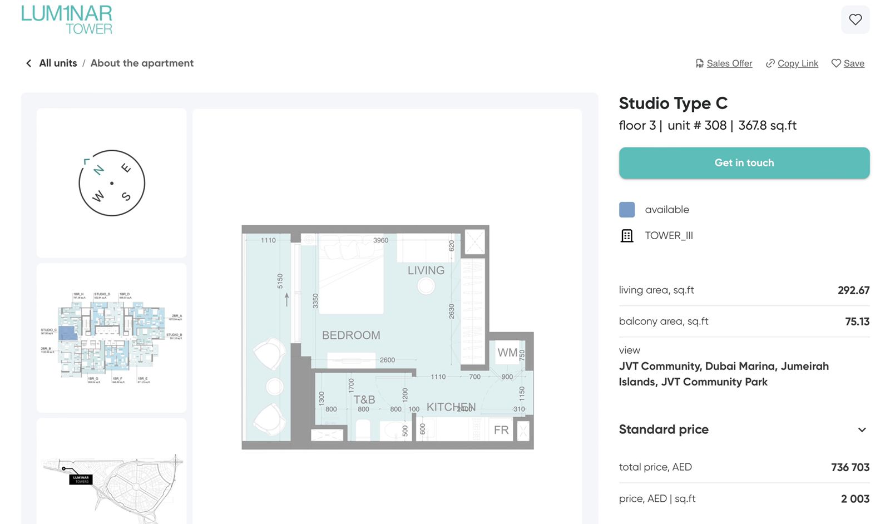The height and width of the screenshot is (524, 890).
Task: Click the About the apartment breadcrumb text
Action: pos(142,63)
